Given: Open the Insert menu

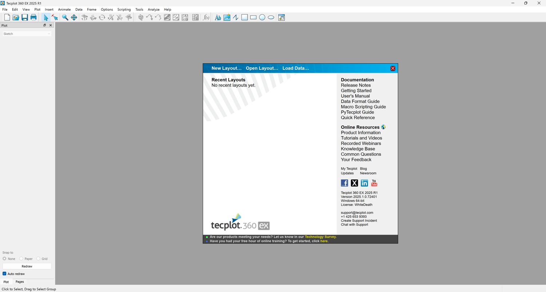Looking at the screenshot, I should click(49, 9).
